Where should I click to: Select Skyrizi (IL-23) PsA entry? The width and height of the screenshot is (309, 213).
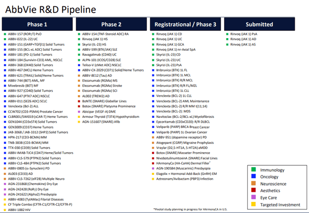tap(169, 65)
